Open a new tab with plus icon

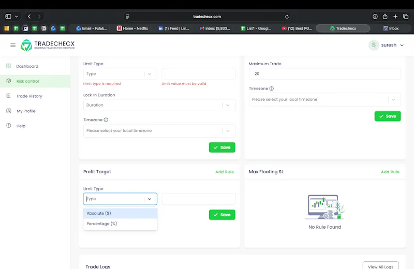pyautogui.click(x=395, y=17)
